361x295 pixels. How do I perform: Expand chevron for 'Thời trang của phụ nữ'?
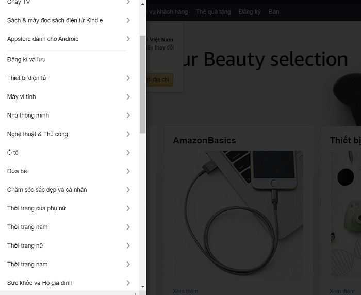point(128,208)
